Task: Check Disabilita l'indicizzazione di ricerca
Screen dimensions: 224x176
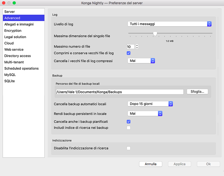Action: [x=129, y=148]
